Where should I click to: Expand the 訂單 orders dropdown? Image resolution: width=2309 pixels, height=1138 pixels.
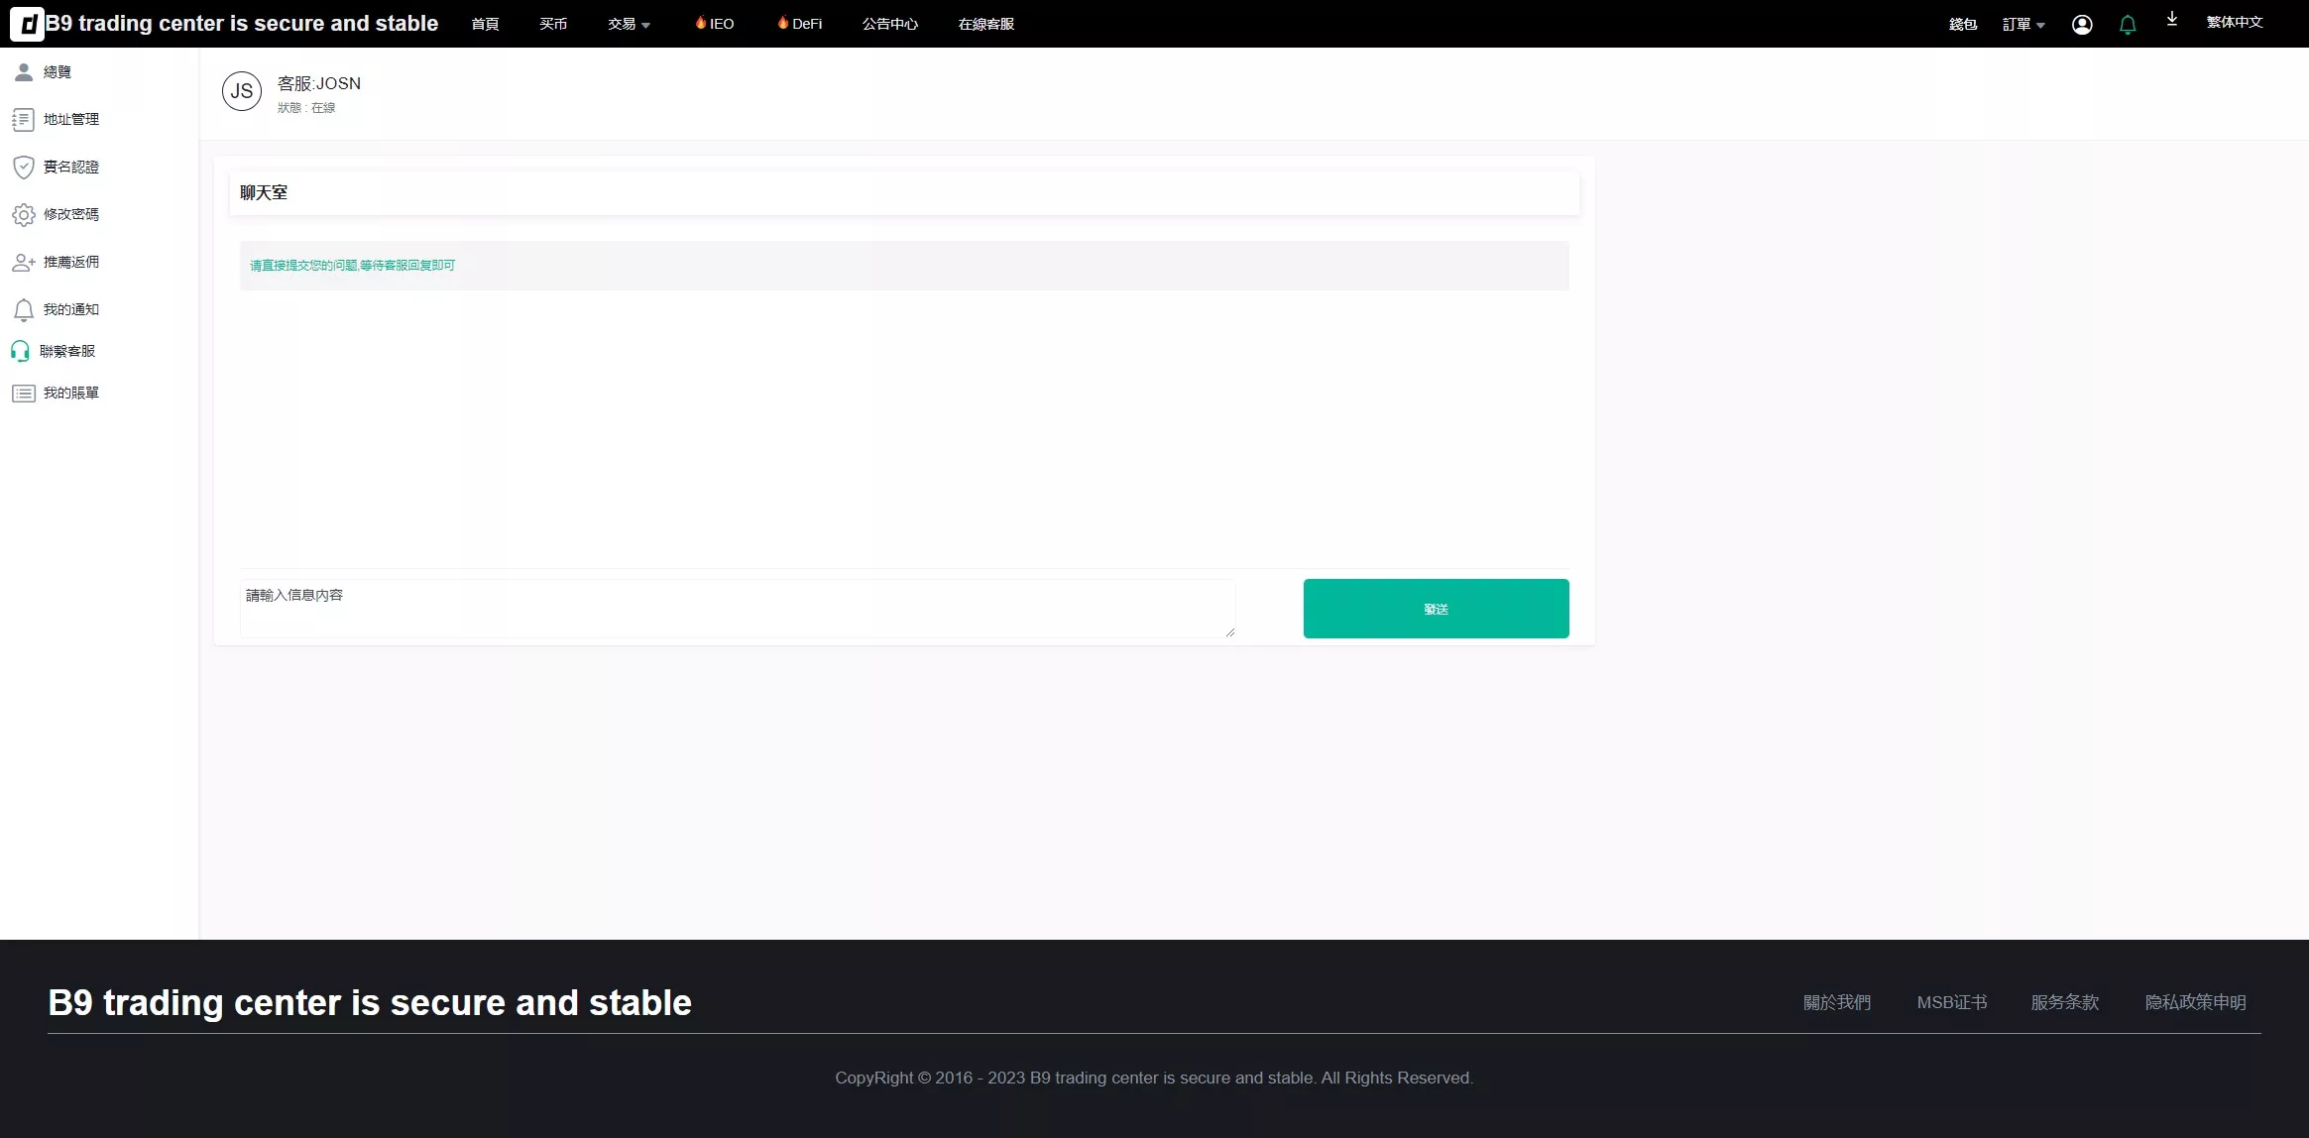(2023, 24)
